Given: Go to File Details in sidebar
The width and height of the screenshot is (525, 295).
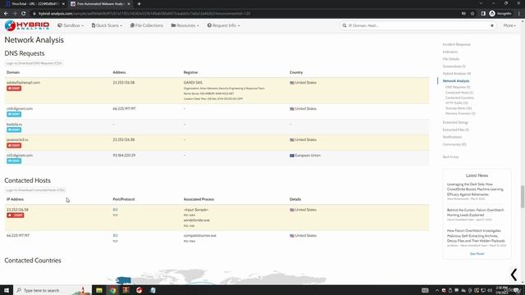Looking at the screenshot, I should tap(451, 59).
